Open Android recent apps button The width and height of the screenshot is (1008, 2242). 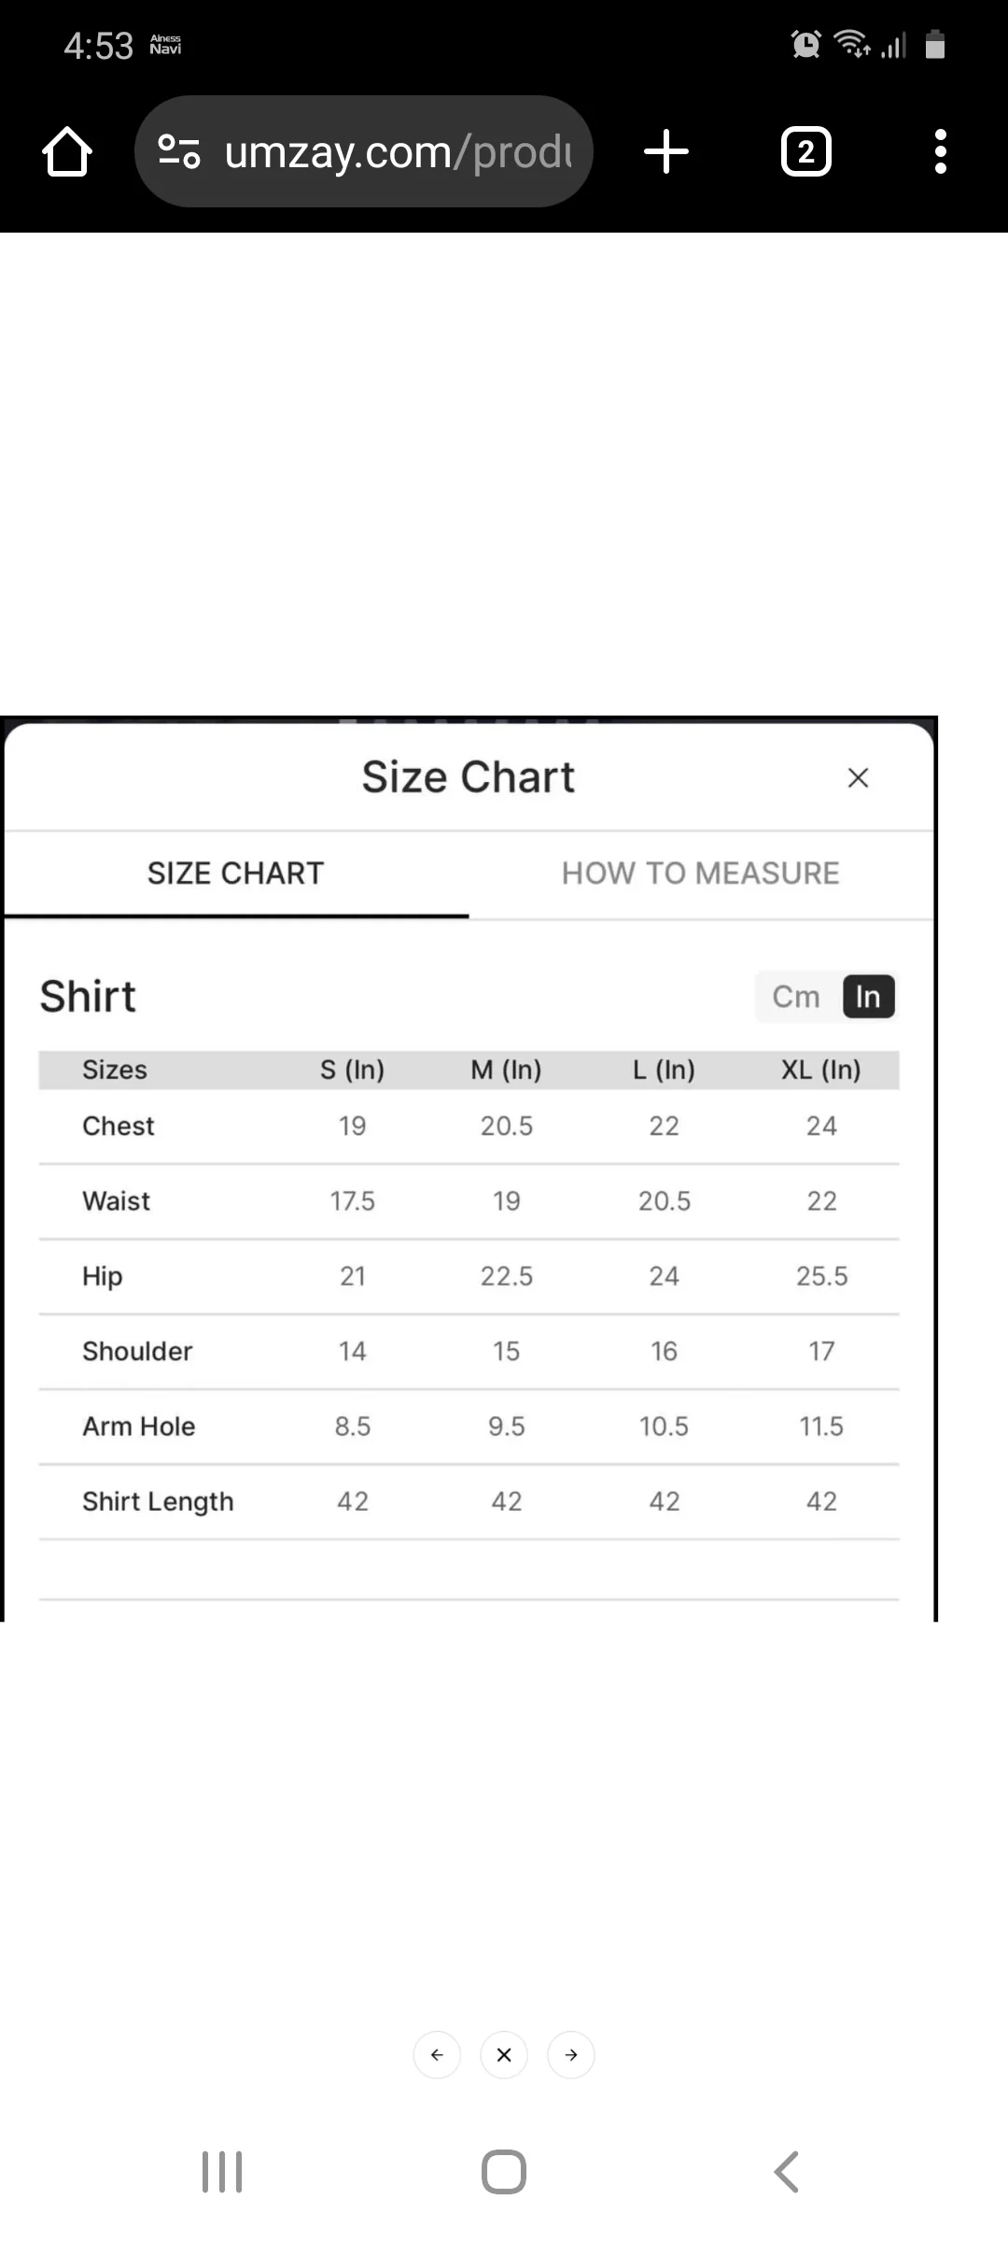click(222, 2172)
